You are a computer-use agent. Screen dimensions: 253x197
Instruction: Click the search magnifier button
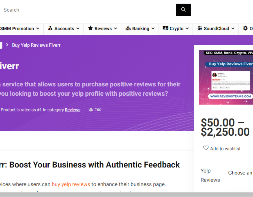click(183, 10)
